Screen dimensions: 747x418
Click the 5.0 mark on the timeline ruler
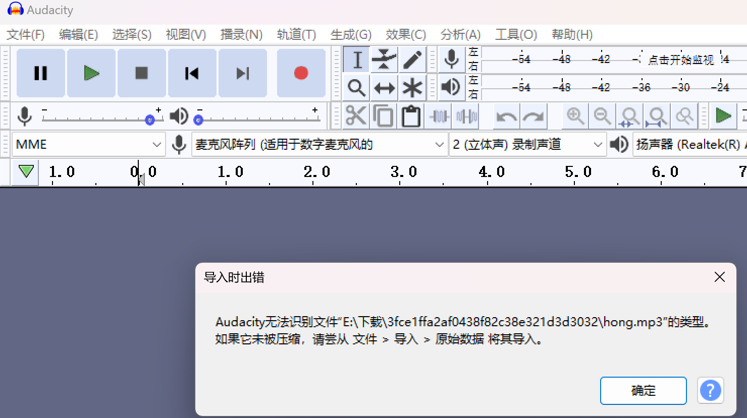click(578, 172)
